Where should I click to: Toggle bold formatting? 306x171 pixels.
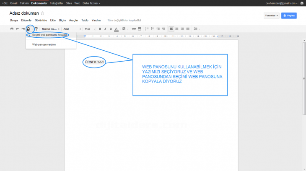coord(100,29)
